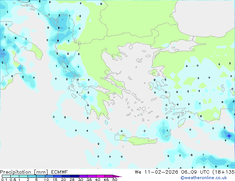Click the '(18+135' forecast step text
This screenshot has height=181, width=235.
pos(224,172)
